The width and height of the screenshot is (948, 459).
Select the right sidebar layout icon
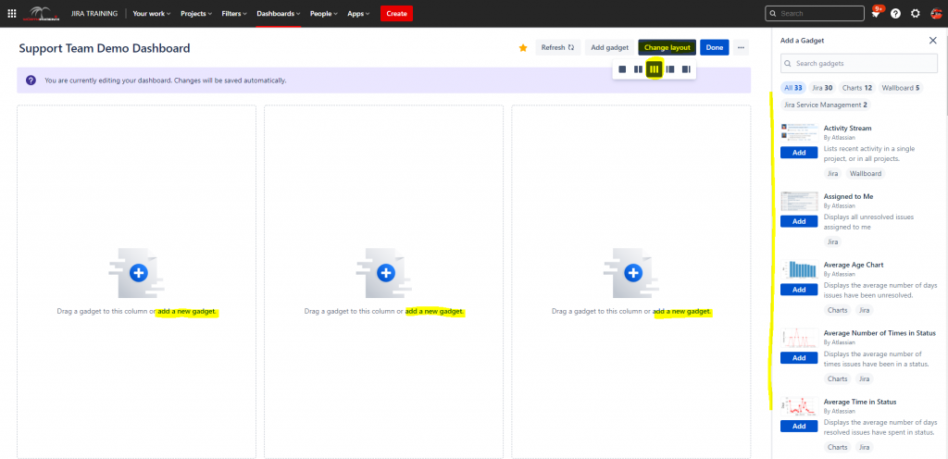click(x=686, y=69)
